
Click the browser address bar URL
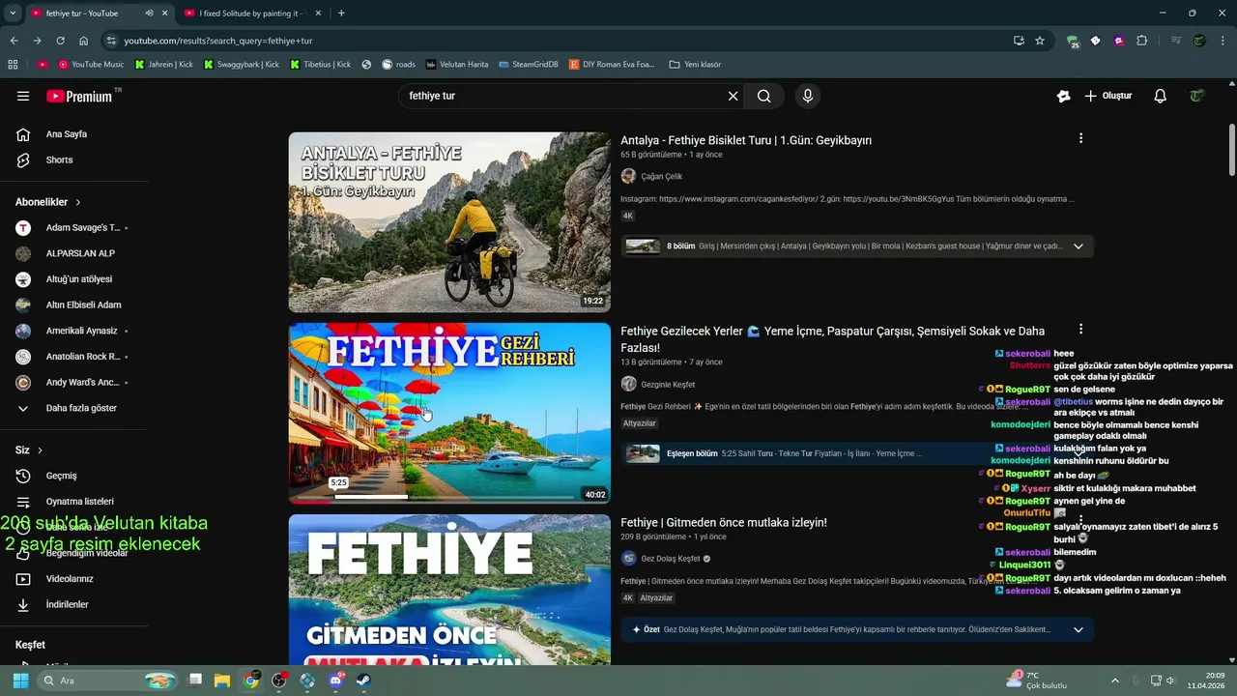click(217, 41)
